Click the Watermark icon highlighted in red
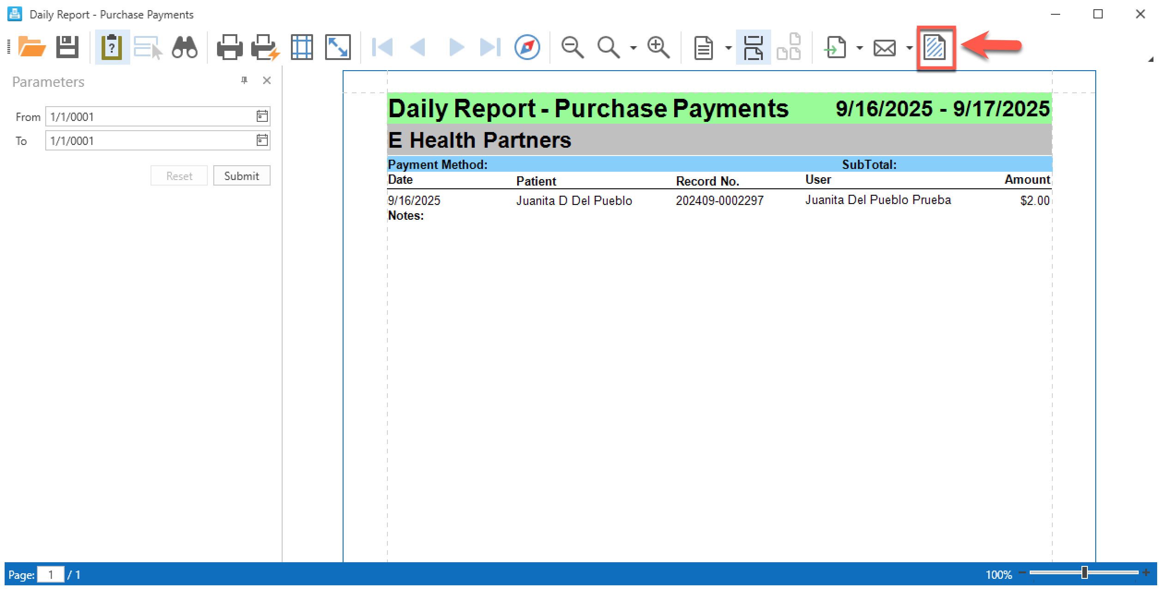The height and width of the screenshot is (589, 1159). click(935, 47)
